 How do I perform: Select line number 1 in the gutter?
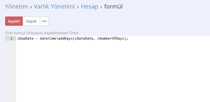[11, 39]
